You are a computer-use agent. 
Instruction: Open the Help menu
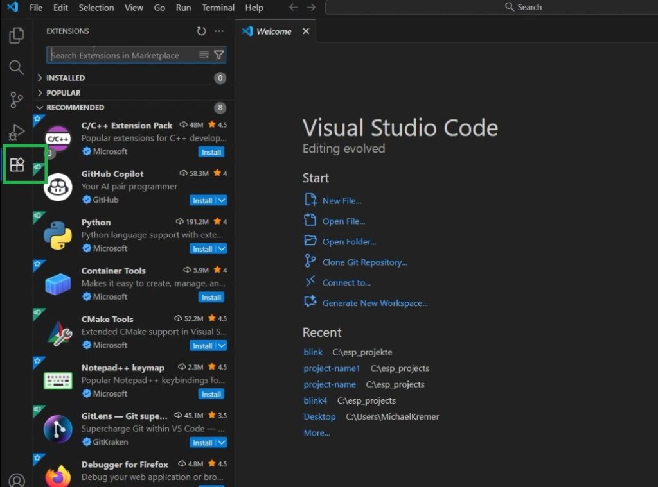pyautogui.click(x=254, y=8)
